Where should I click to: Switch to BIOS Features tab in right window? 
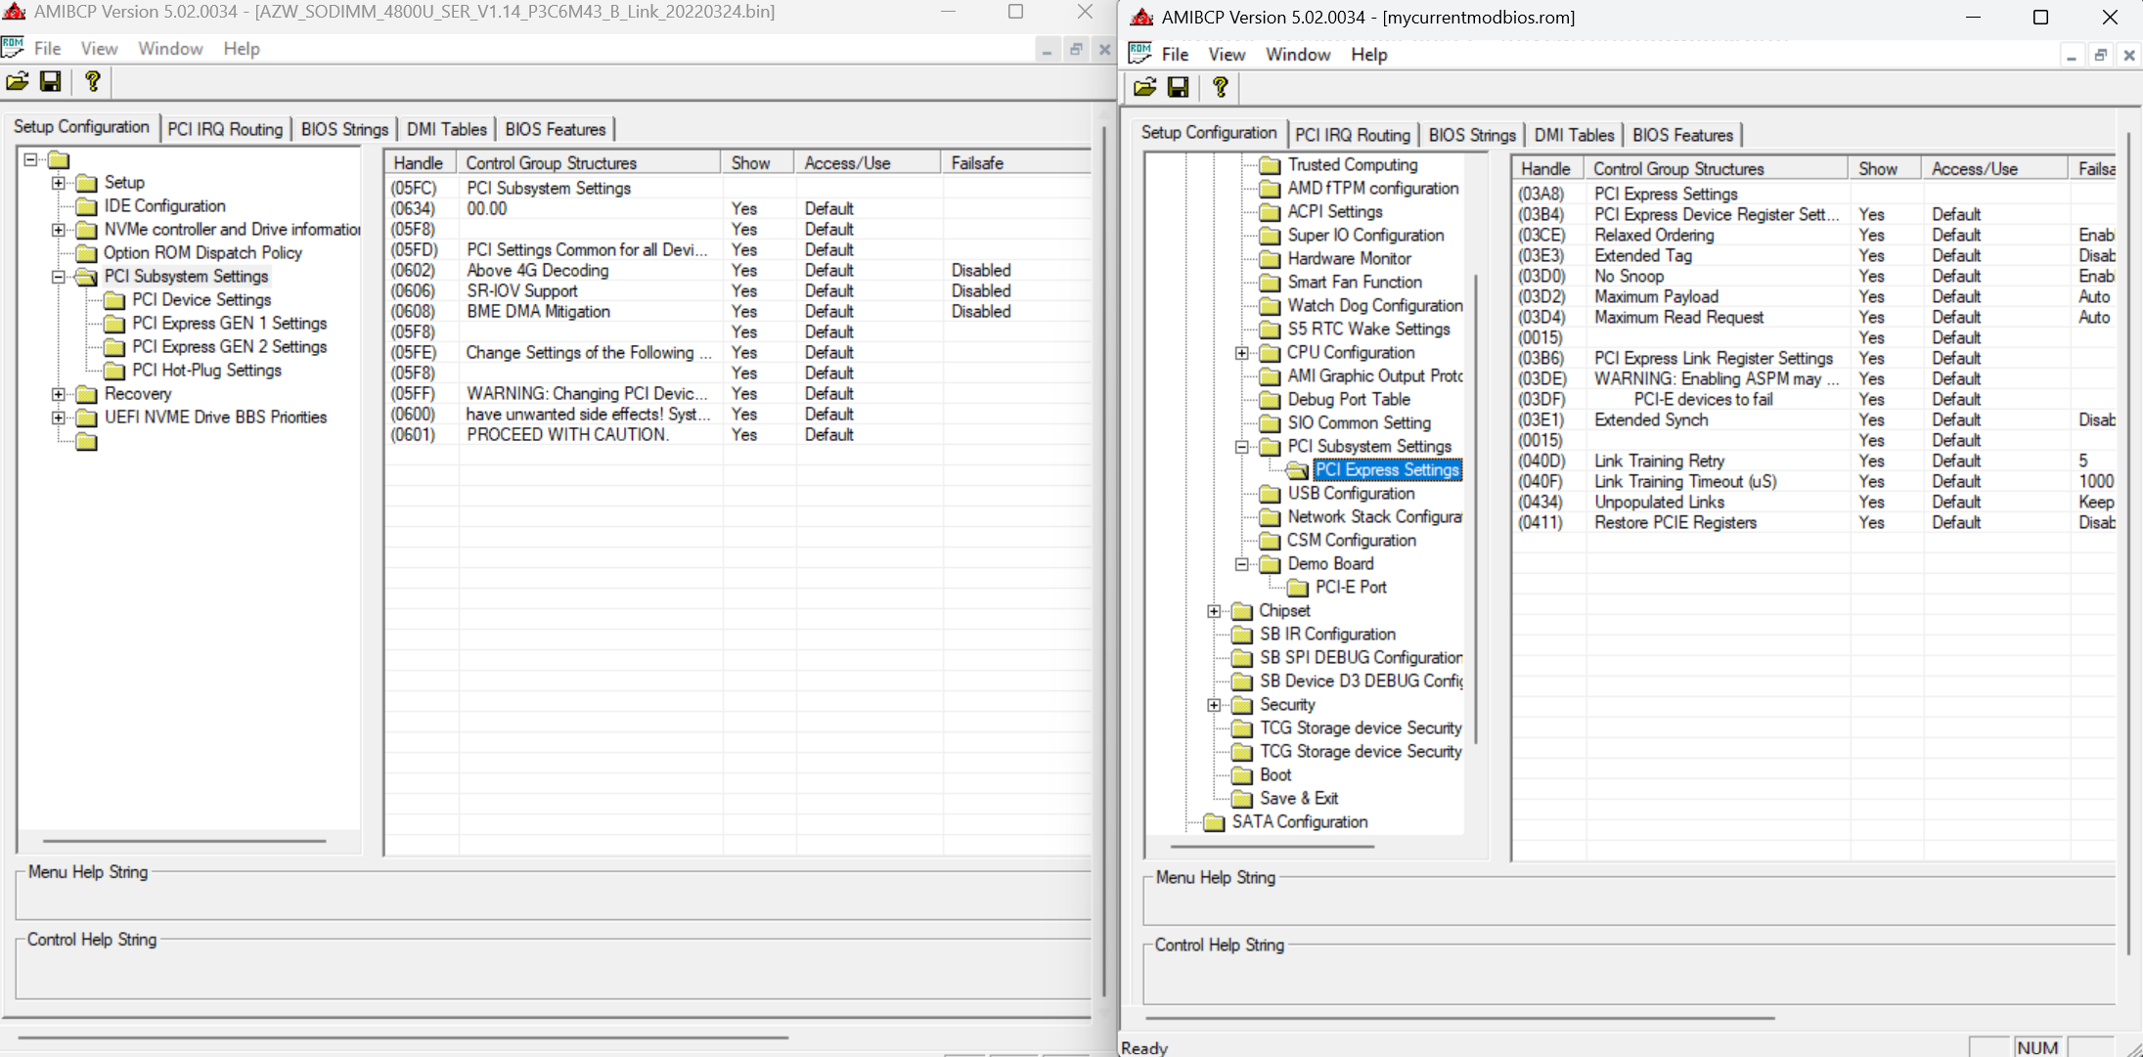tap(1682, 135)
